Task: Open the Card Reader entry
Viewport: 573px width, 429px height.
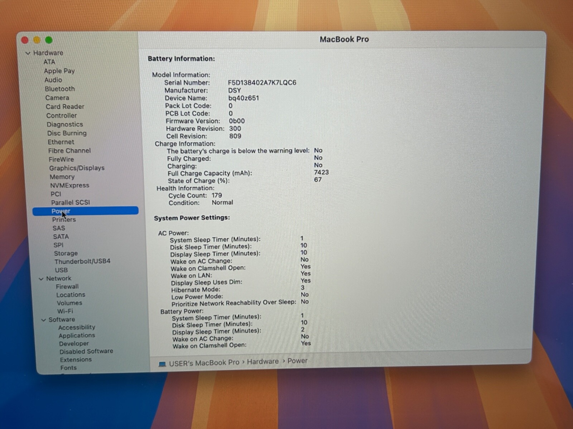Action: click(x=65, y=107)
